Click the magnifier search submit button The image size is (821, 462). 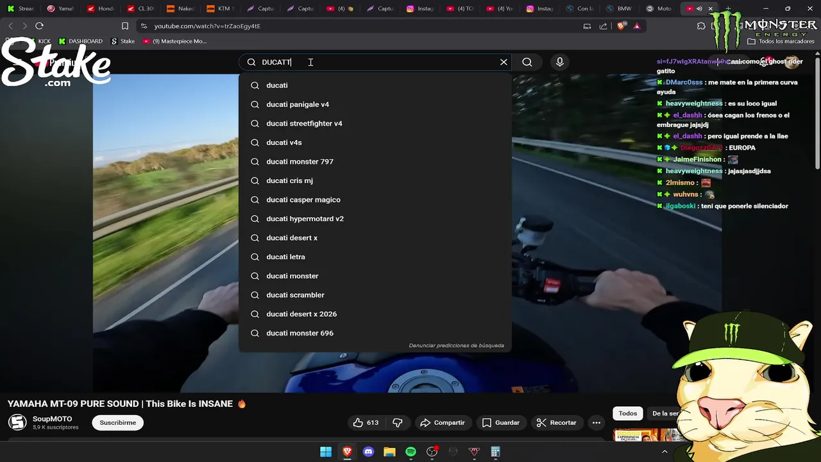(x=527, y=62)
